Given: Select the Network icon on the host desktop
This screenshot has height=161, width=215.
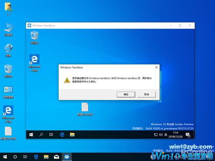Looking at the screenshot, I should pos(8,50).
